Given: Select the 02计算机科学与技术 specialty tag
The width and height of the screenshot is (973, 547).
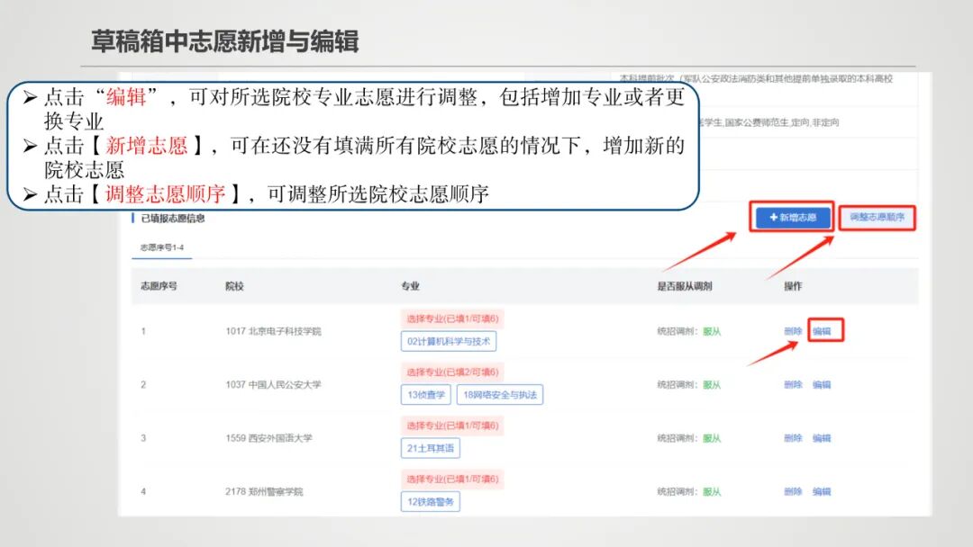Looking at the screenshot, I should point(450,341).
